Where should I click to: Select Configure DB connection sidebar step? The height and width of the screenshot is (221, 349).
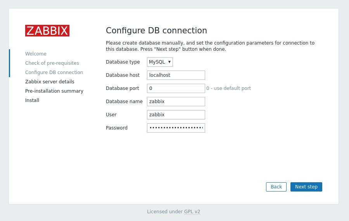click(x=54, y=73)
